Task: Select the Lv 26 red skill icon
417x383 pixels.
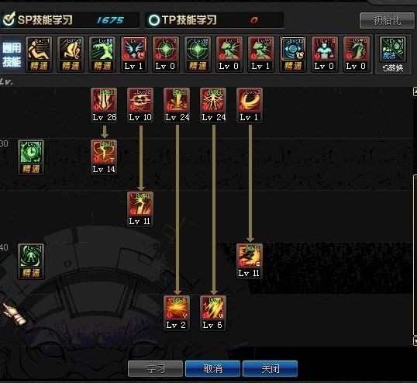Action: point(104,100)
